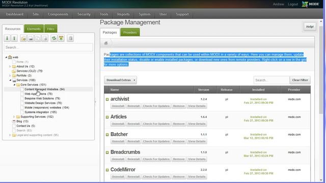Expand Legal and supporting content node
This screenshot has width=326, height=183.
[10, 135]
